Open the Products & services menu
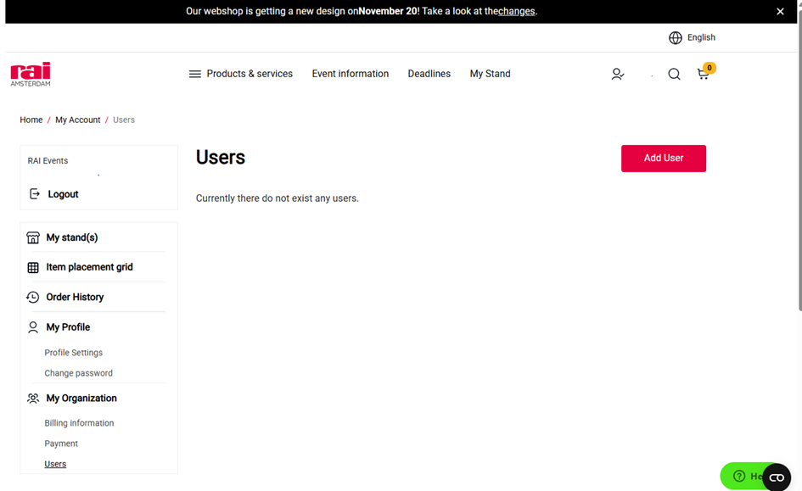Viewport: 802px width, 491px height. (250, 74)
